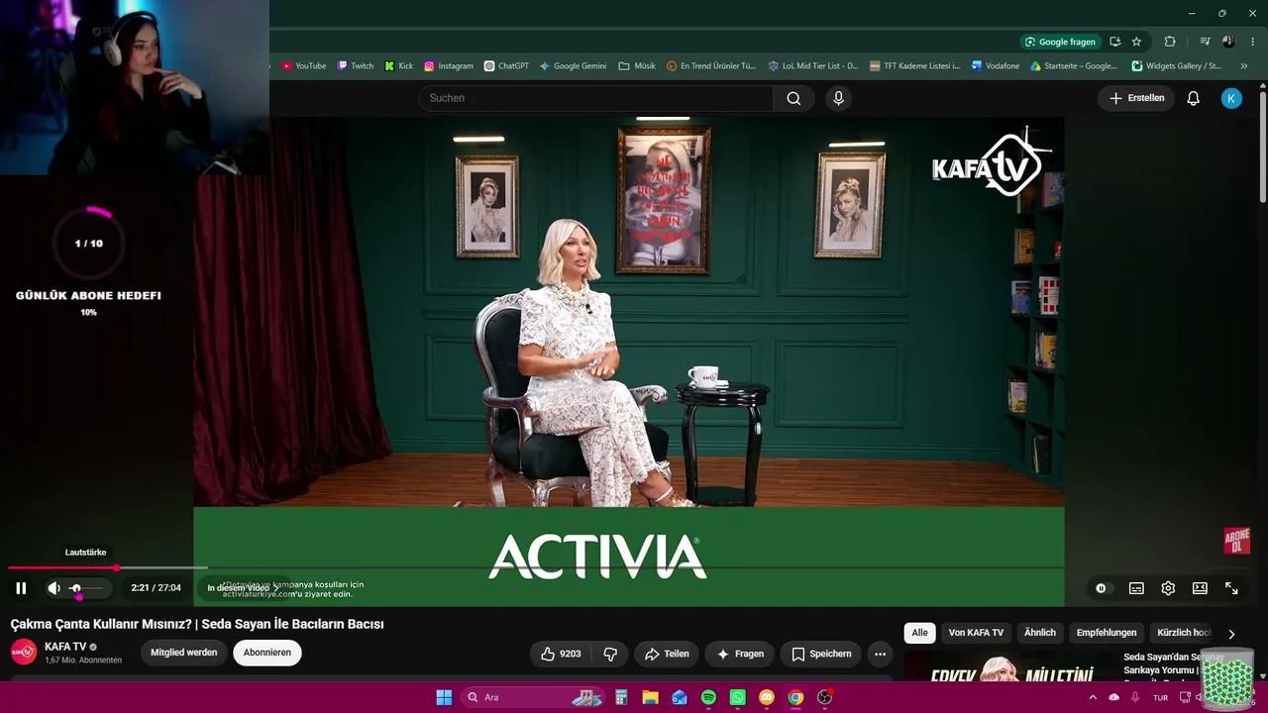Expand the system tray hidden icons

pos(1093,697)
